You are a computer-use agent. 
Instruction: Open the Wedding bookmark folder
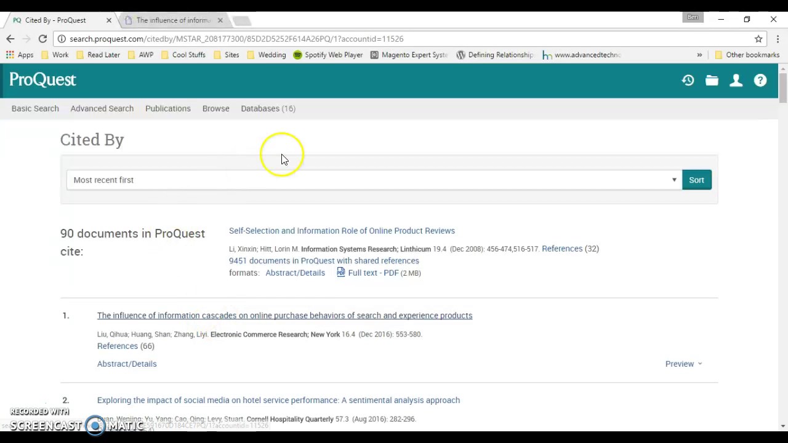pyautogui.click(x=266, y=55)
